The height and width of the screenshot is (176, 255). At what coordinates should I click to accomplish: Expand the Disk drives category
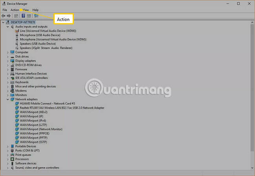coord(7,57)
